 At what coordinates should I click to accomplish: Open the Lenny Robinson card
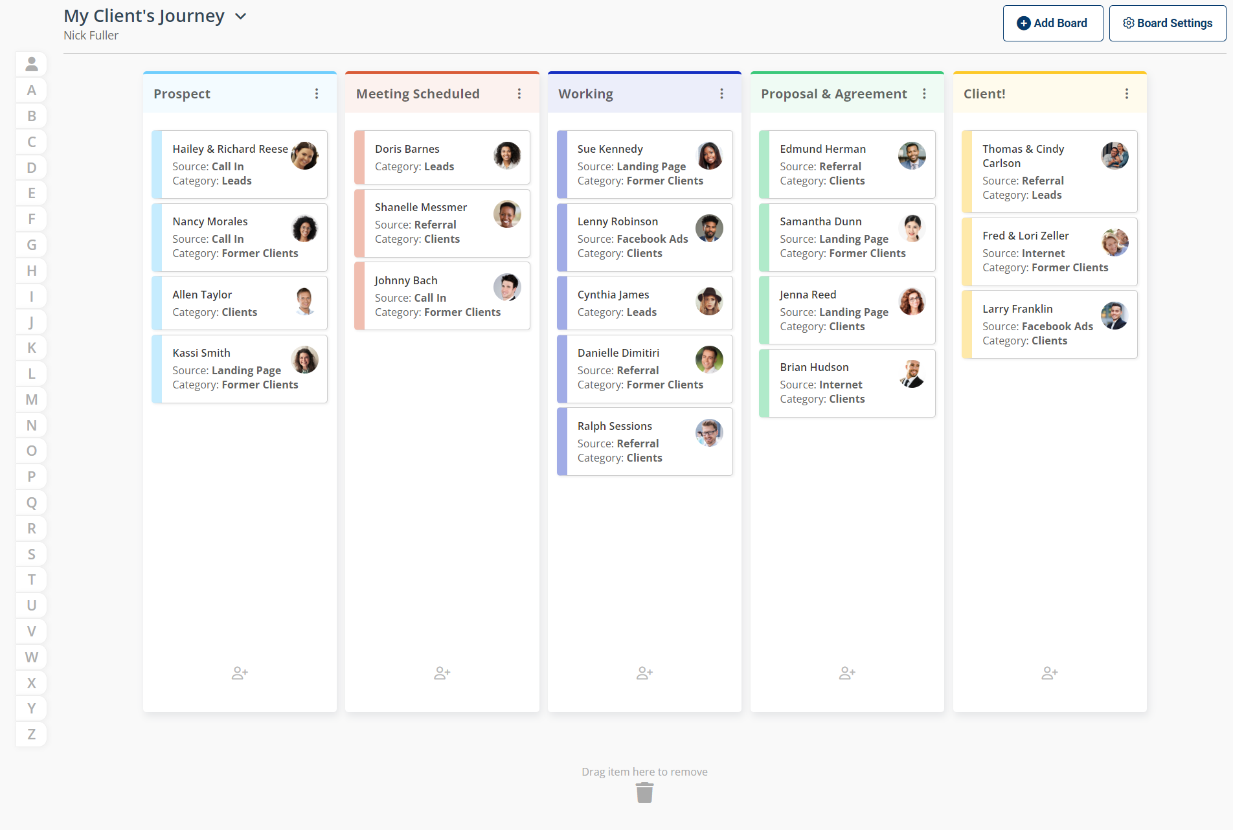pyautogui.click(x=645, y=238)
